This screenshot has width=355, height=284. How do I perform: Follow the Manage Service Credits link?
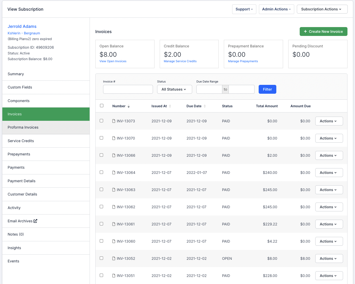180,61
